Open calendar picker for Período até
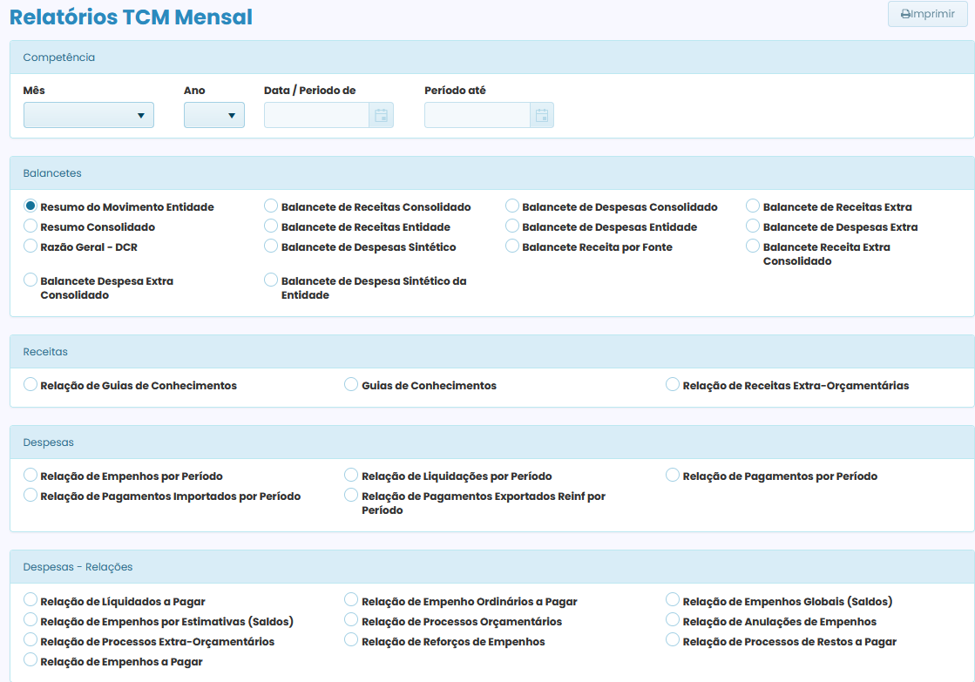The width and height of the screenshot is (975, 682). tap(541, 115)
